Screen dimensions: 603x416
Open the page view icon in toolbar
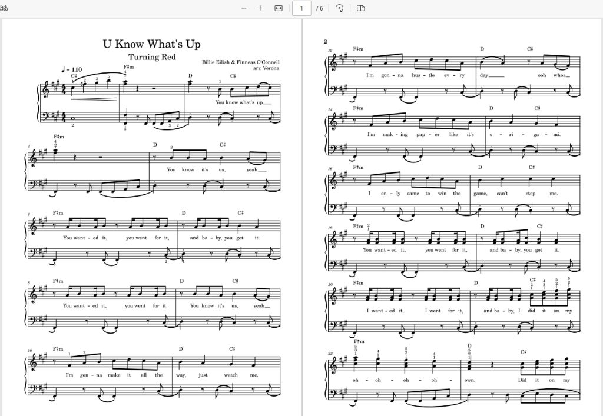361,8
